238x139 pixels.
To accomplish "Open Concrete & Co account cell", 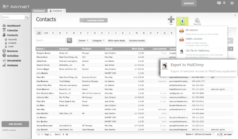I will coord(65,126).
